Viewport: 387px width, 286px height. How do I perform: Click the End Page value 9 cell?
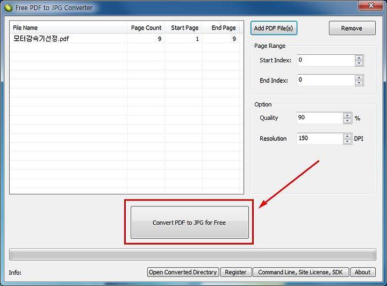[x=221, y=39]
